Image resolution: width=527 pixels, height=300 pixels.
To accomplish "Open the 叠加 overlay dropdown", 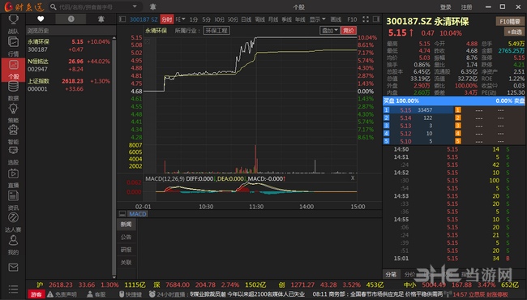I will [330, 31].
